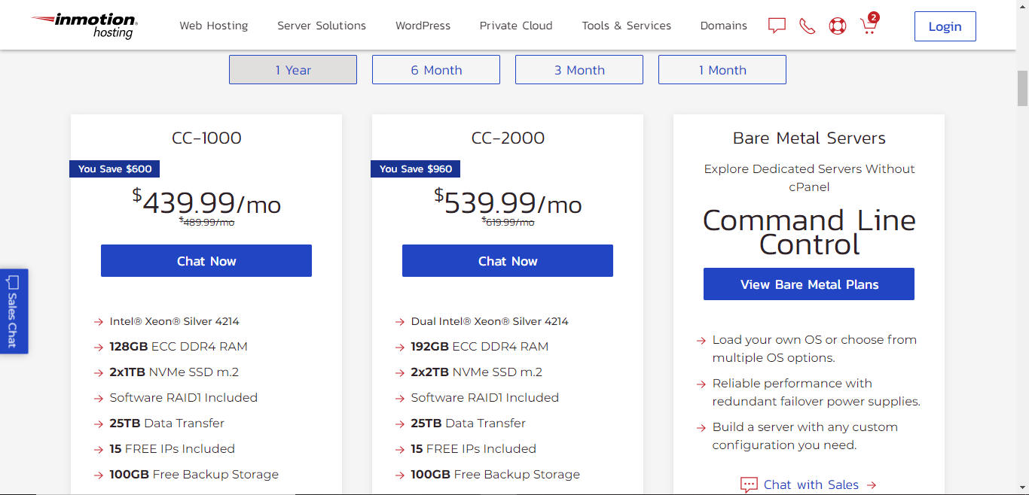Viewport: 1029px width, 495px height.
Task: Click the $539.99/mo price
Action: tap(508, 202)
